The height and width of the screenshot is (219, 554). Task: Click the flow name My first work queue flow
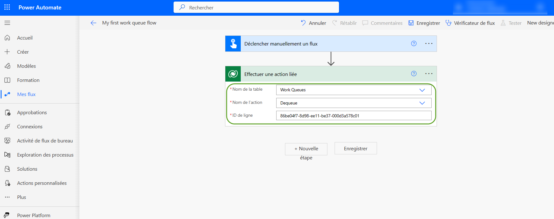click(129, 23)
